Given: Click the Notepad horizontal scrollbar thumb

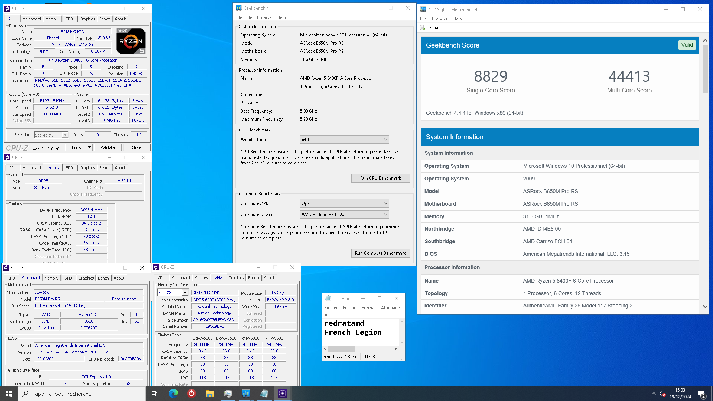Looking at the screenshot, I should (x=341, y=349).
